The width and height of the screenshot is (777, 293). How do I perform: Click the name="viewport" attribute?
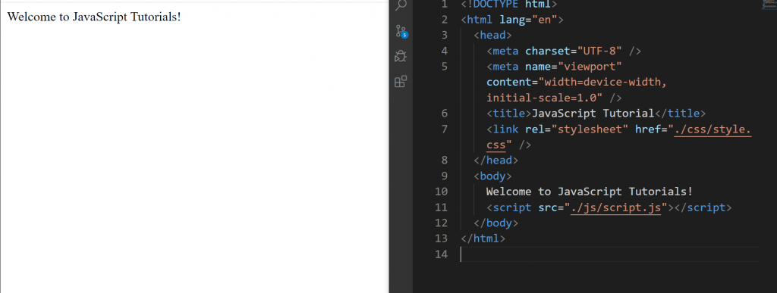coord(574,67)
